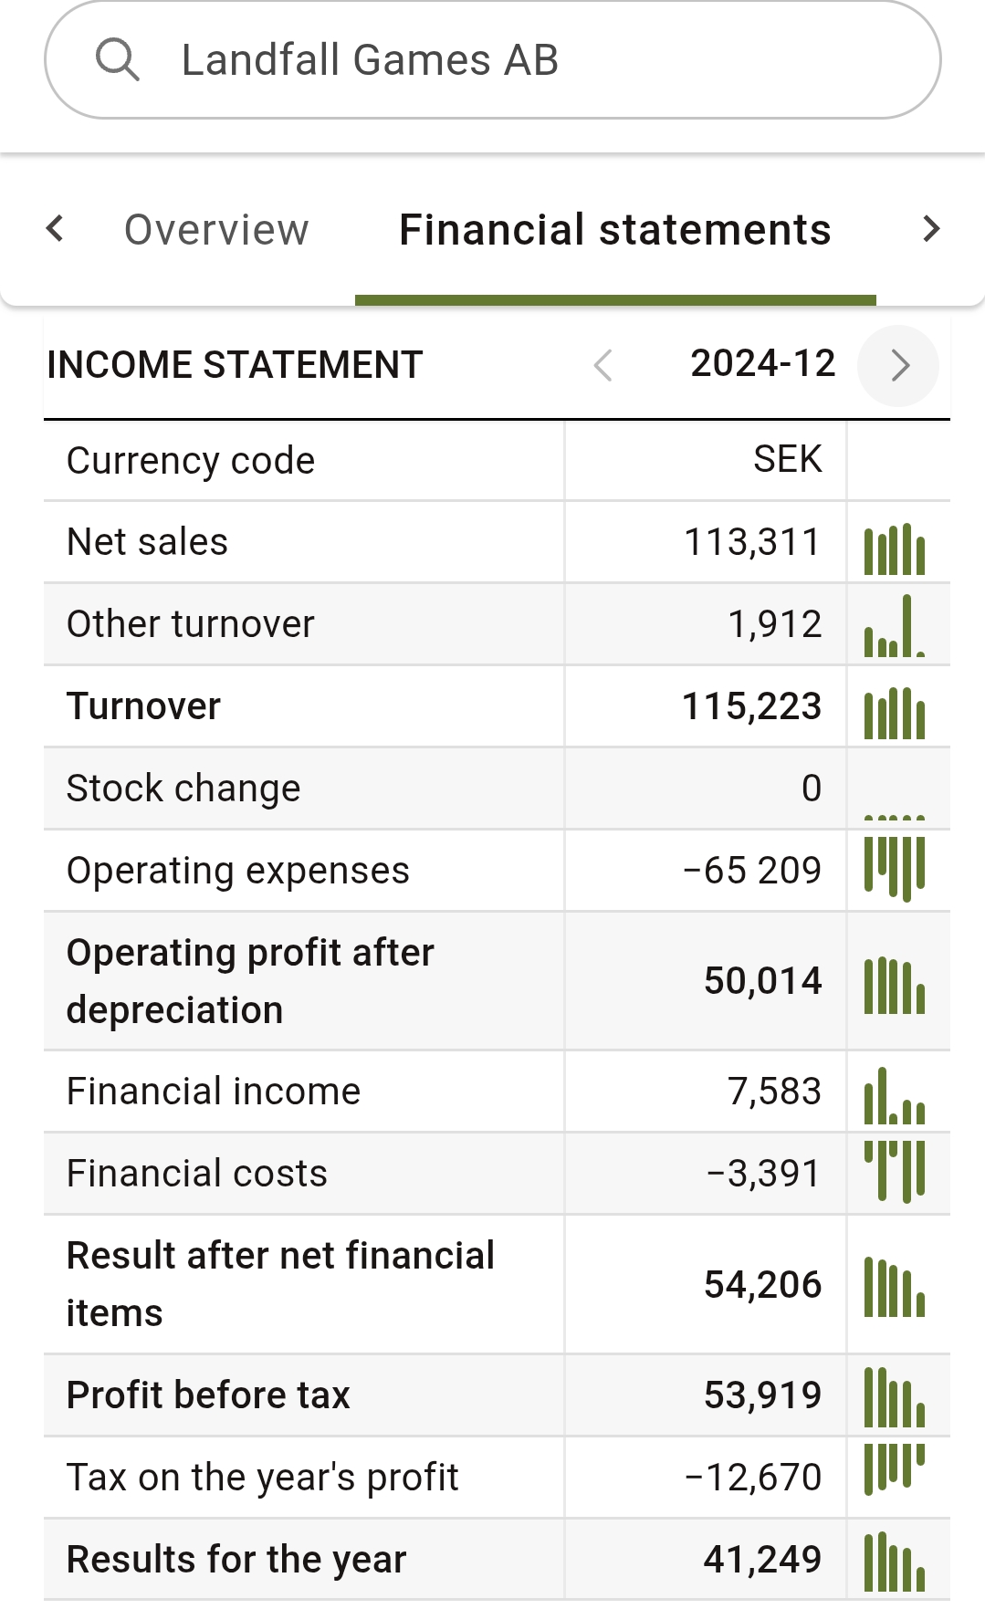985x1609 pixels.
Task: Open Results for the year chart icon
Action: coord(895,1562)
